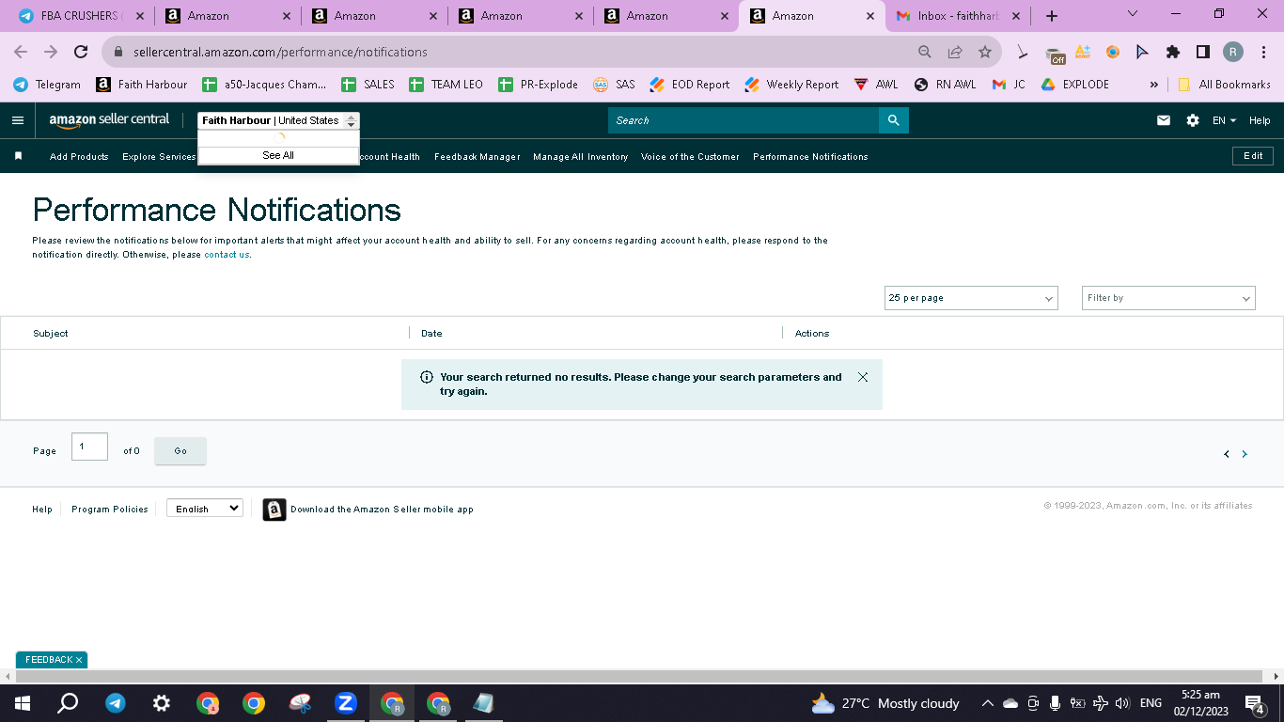
Task: Open the Help link in header
Action: tap(1260, 120)
